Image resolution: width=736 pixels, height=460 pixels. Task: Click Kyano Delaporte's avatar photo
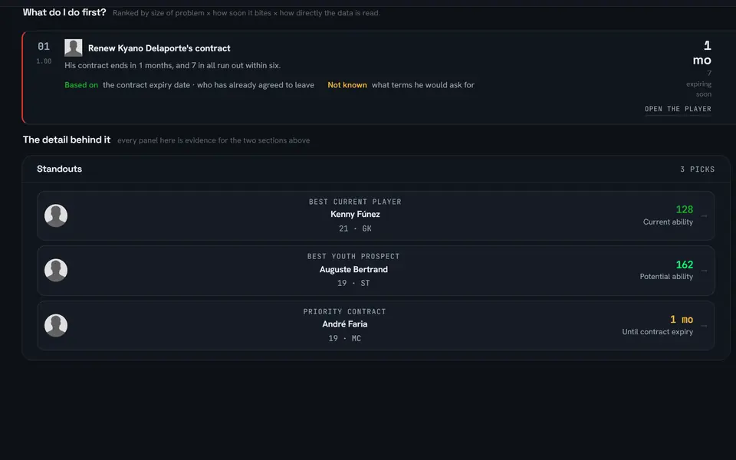pyautogui.click(x=74, y=48)
